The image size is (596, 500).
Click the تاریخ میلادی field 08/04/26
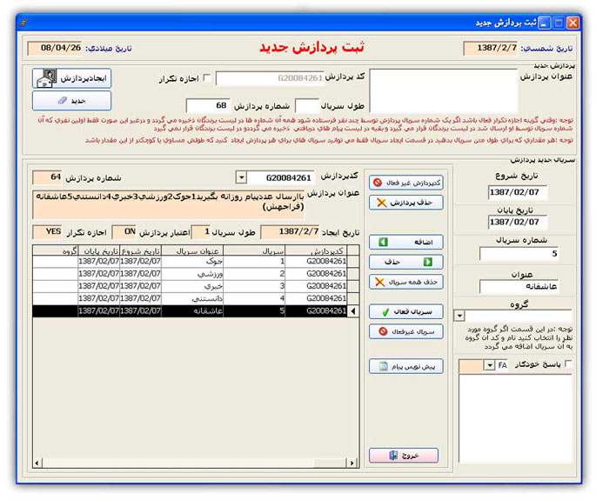(x=55, y=48)
